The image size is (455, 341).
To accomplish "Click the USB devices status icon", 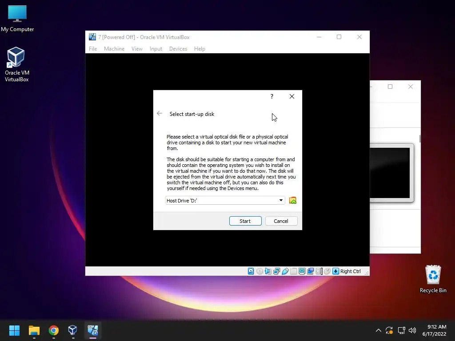I will click(285, 271).
